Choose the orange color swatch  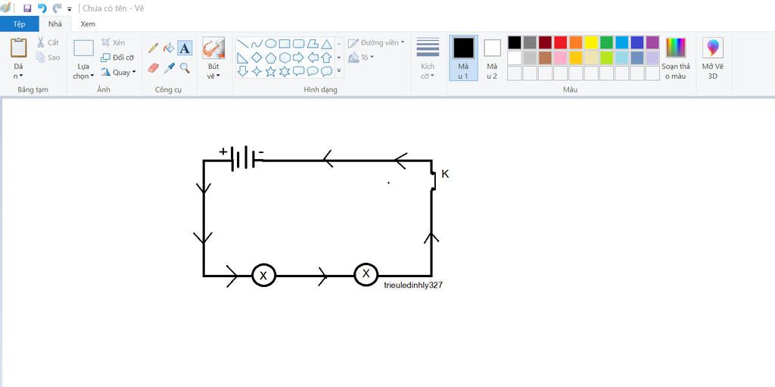576,42
